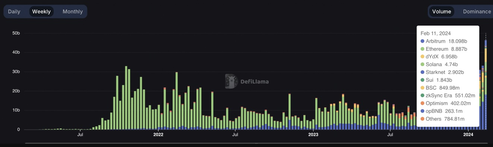Select the Volume view toggle
The width and height of the screenshot is (493, 147).
point(442,12)
